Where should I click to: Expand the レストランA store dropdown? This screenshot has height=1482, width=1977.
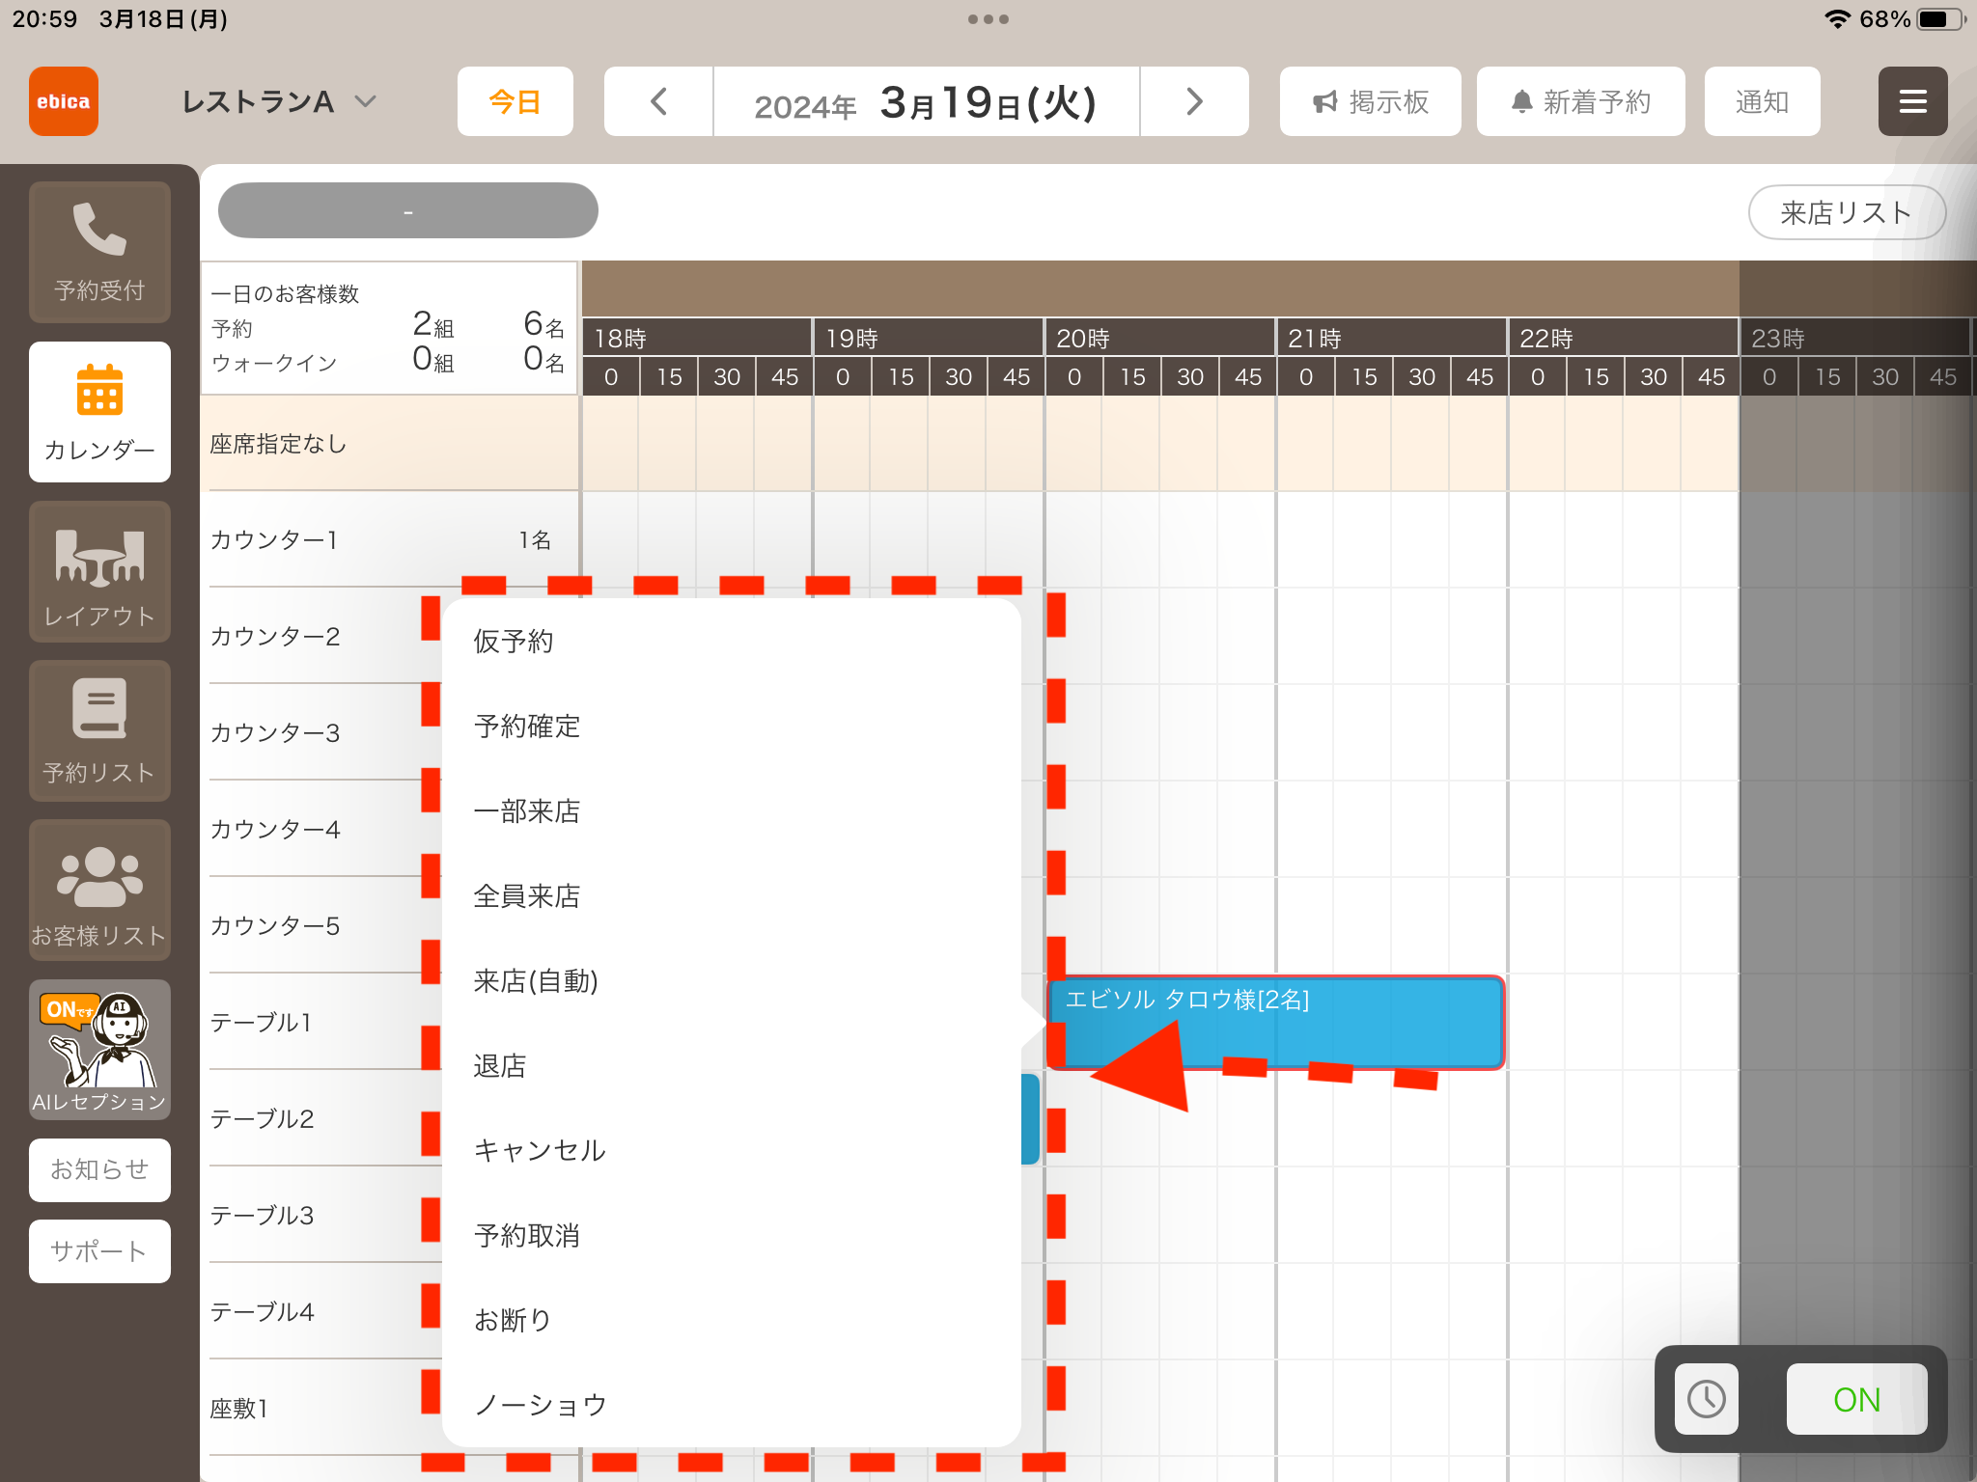(x=278, y=101)
